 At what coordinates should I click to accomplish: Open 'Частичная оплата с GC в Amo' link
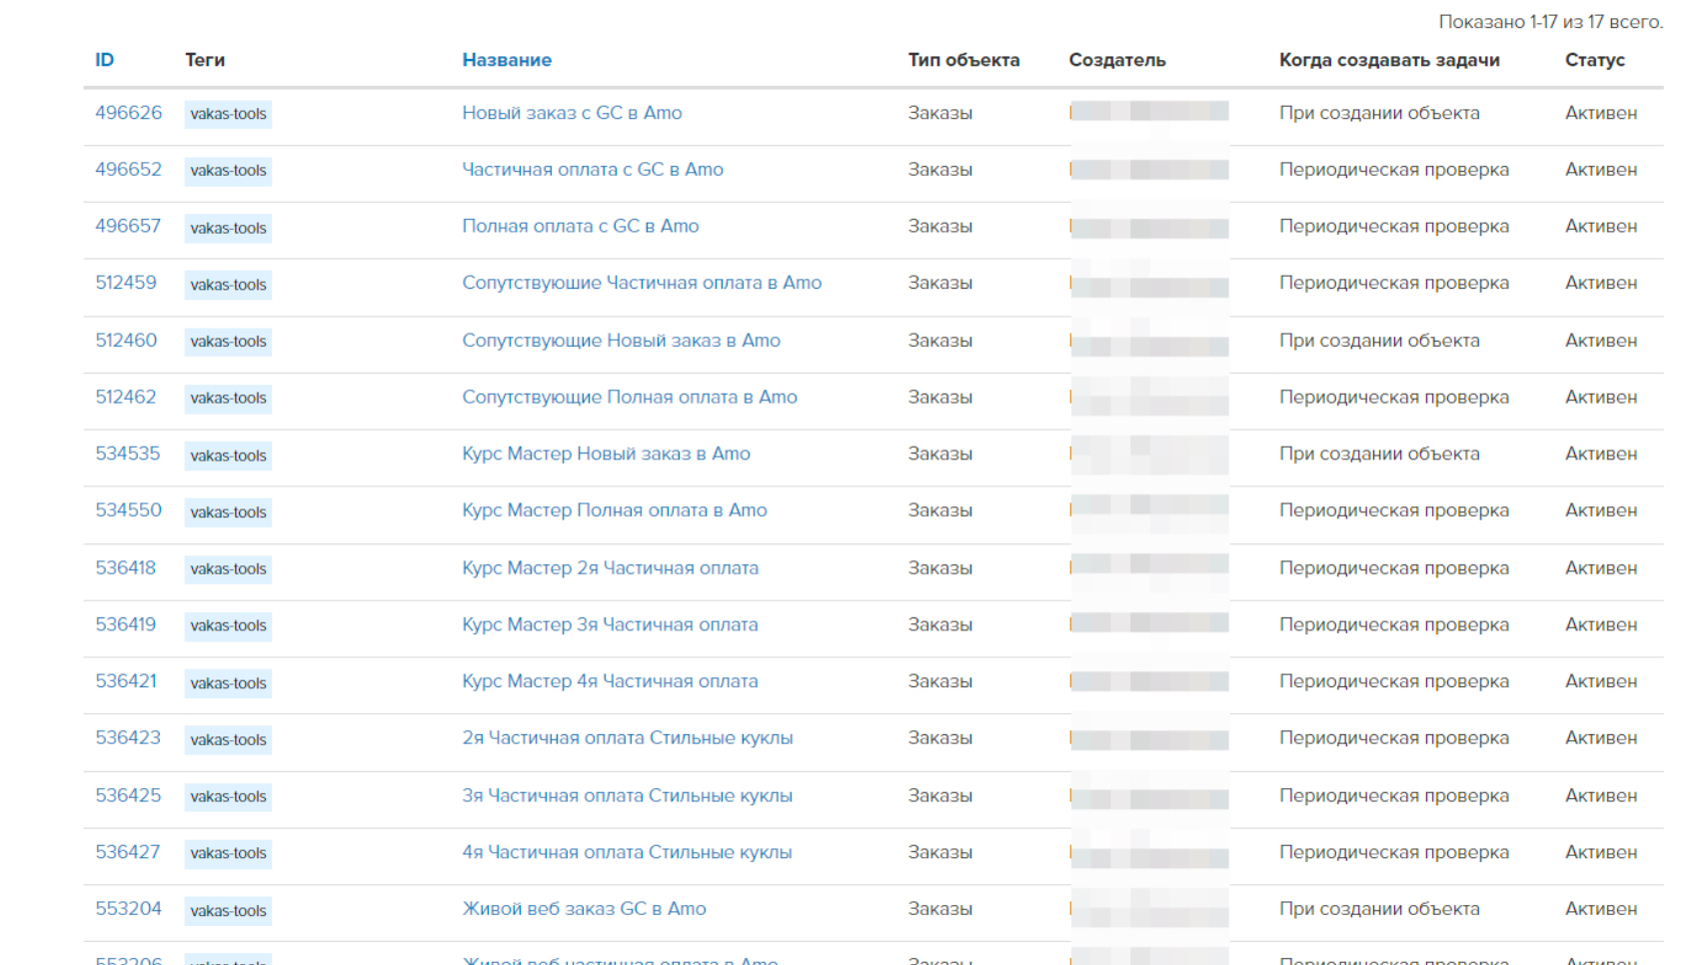592,170
